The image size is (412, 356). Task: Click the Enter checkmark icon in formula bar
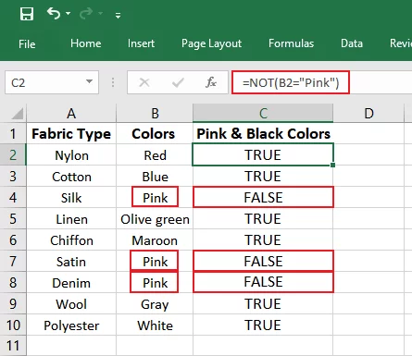click(x=178, y=82)
